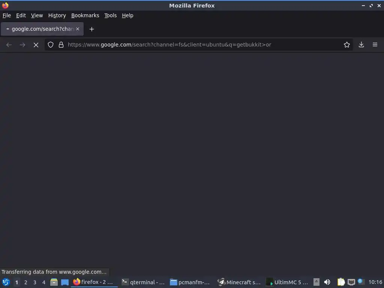Open the clipboard manager tray icon
The width and height of the screenshot is (384, 288).
[341, 282]
